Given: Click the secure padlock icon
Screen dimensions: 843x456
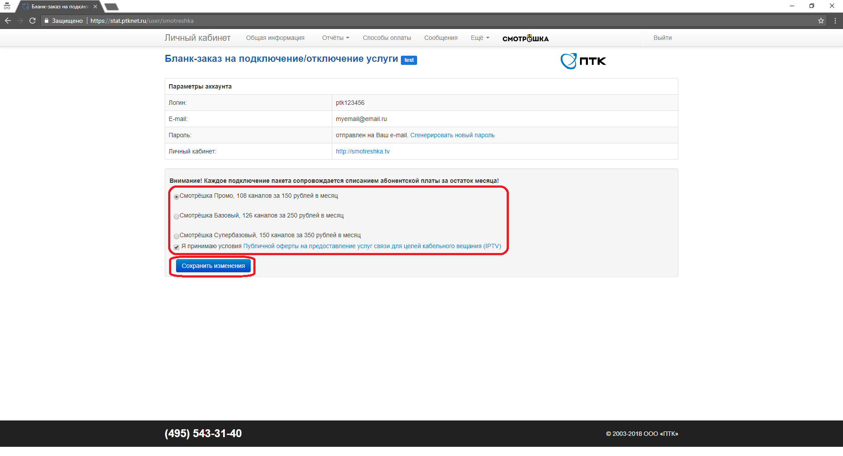Looking at the screenshot, I should point(47,21).
